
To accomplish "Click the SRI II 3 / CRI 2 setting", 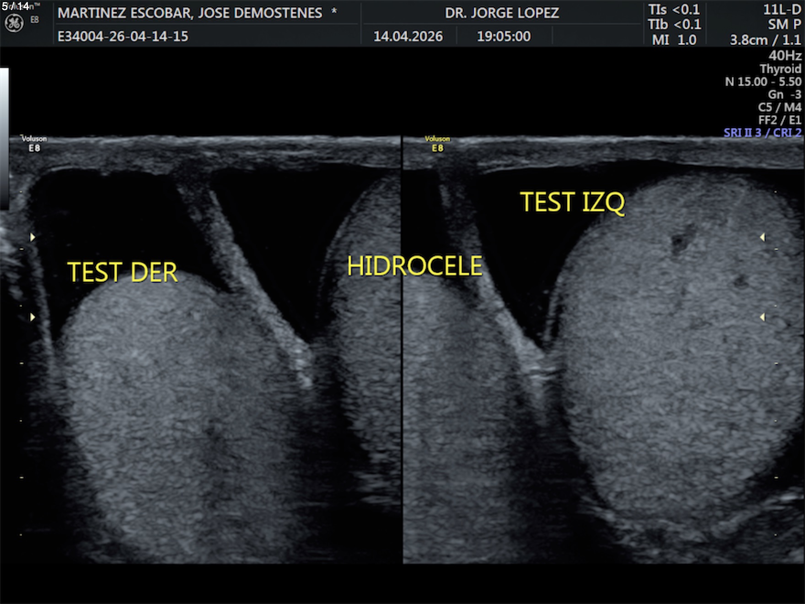I will (x=762, y=133).
